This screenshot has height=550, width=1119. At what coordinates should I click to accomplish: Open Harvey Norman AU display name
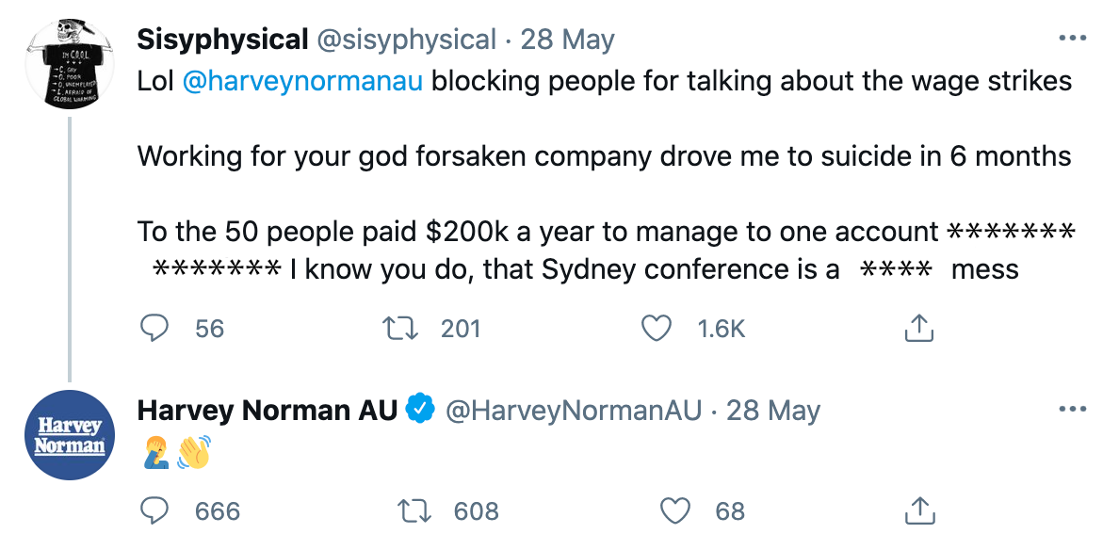[x=268, y=411]
